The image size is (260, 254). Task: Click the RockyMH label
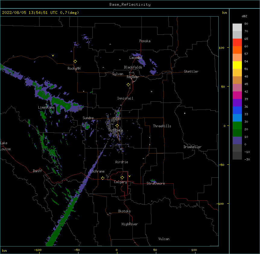coord(74,68)
